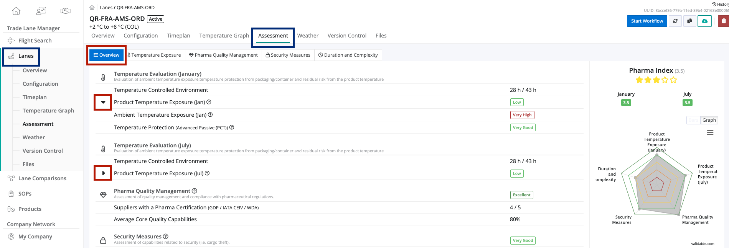Click the Active status badge

tap(155, 19)
